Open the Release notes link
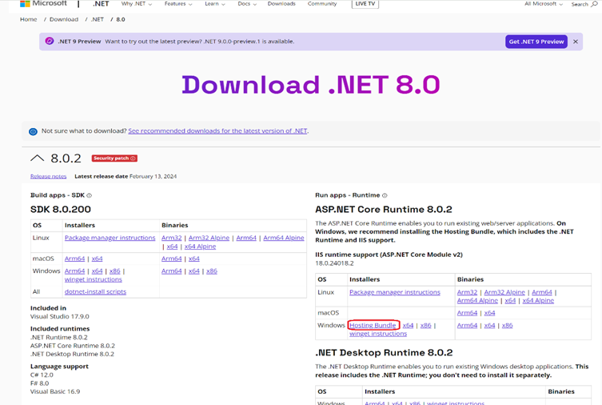Viewport: 602px width, 405px height. click(x=48, y=176)
